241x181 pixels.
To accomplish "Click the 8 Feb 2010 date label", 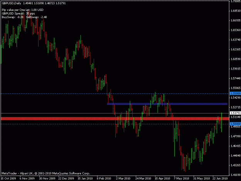I will point(104,178).
